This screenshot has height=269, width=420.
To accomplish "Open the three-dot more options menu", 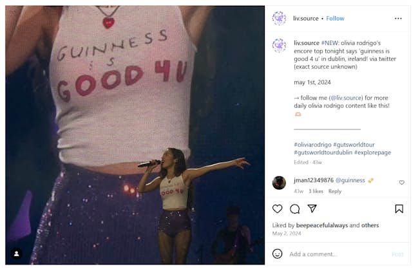I will pyautogui.click(x=399, y=19).
